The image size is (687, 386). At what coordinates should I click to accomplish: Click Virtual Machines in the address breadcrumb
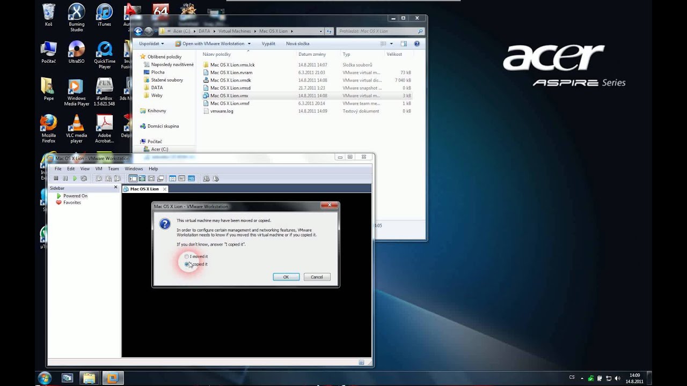pyautogui.click(x=235, y=31)
